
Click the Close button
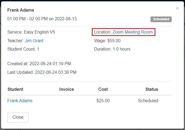(18, 117)
